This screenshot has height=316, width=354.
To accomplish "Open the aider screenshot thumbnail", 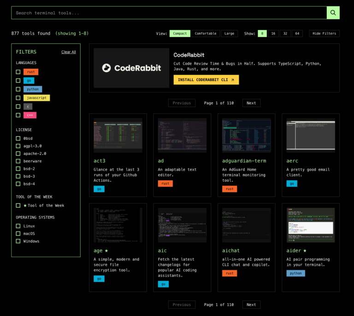I will 311,225.
